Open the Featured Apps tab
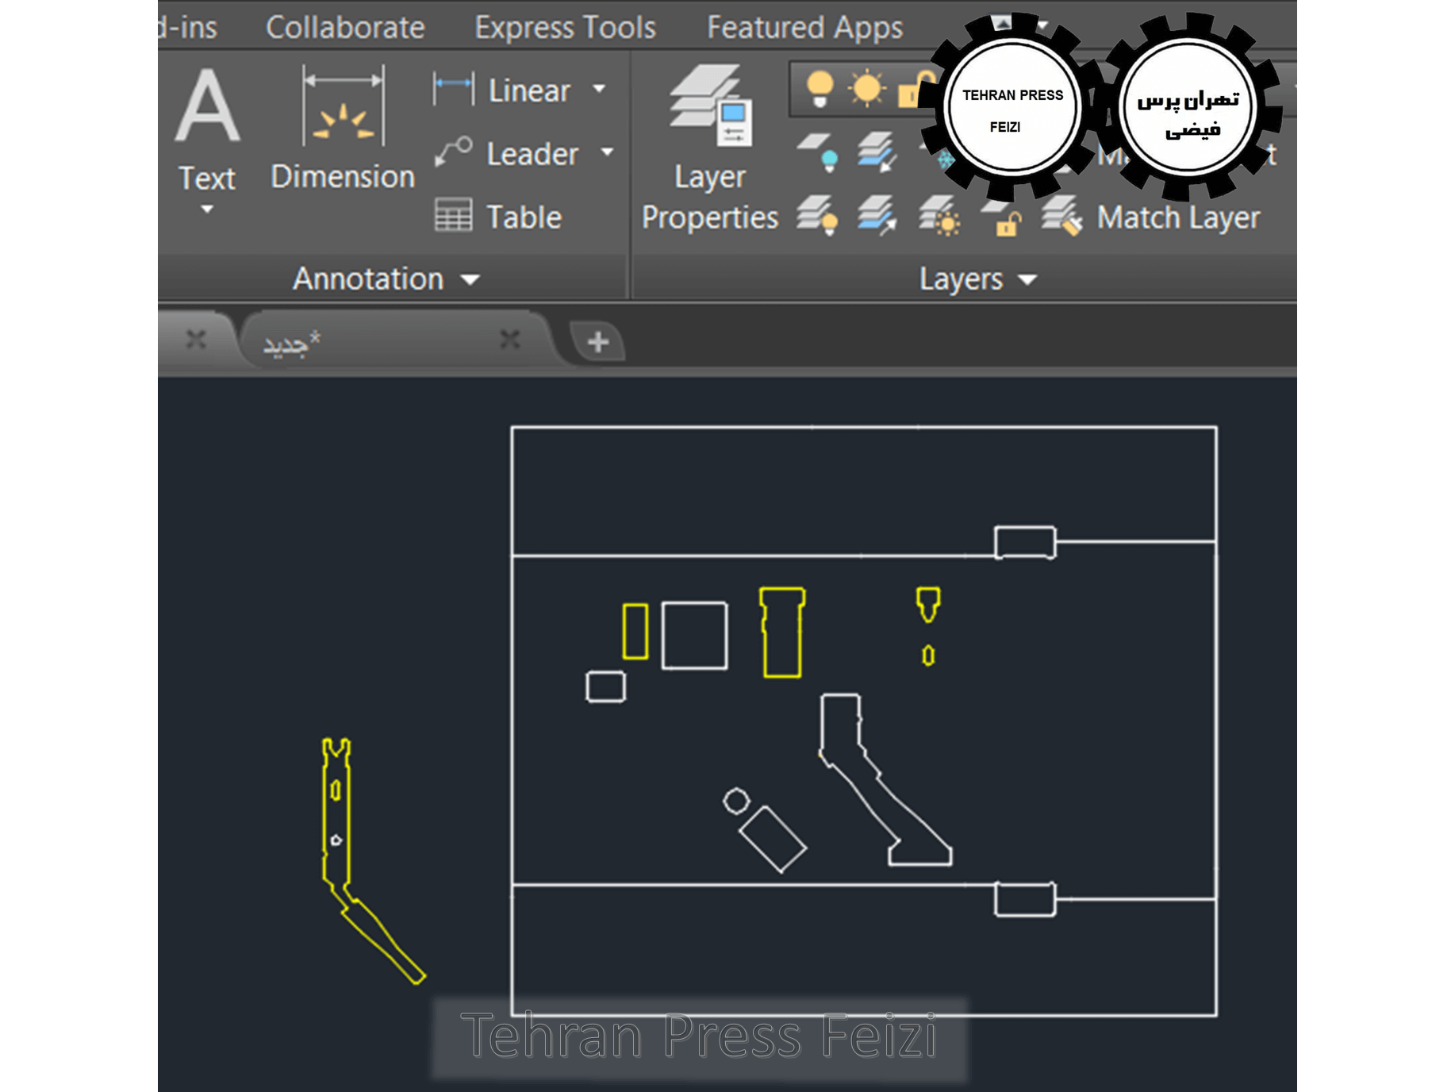Image resolution: width=1455 pixels, height=1092 pixels. point(804,27)
